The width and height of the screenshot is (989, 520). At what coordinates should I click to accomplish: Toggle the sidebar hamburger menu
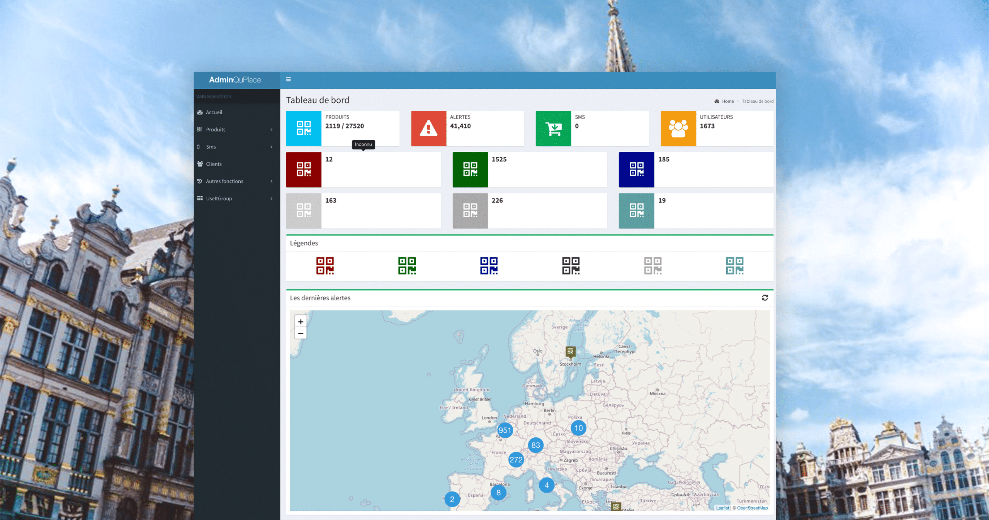tap(288, 80)
